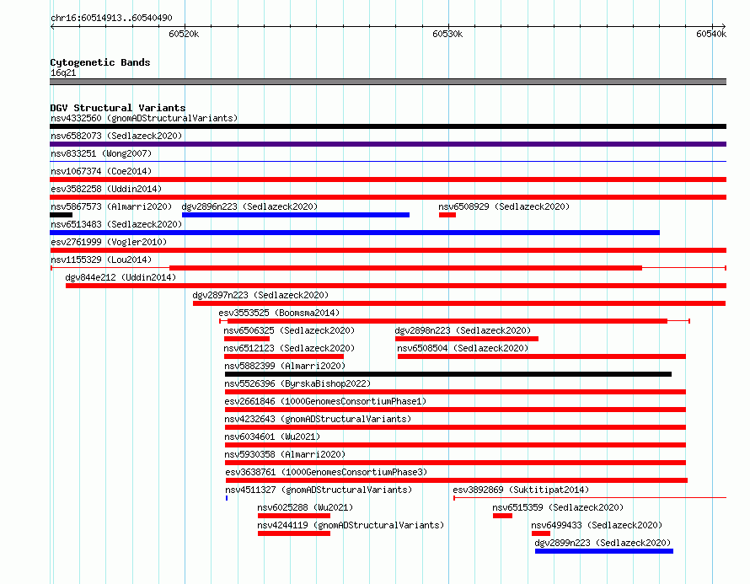Open esv2761999 Vogler2010 label
The width and height of the screenshot is (750, 584).
point(109,242)
